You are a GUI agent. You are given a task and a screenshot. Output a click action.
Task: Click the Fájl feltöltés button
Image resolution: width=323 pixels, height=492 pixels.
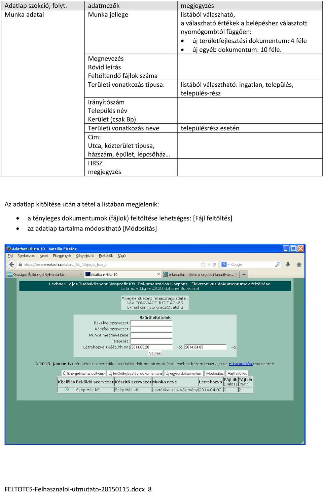pyautogui.click(x=238, y=373)
